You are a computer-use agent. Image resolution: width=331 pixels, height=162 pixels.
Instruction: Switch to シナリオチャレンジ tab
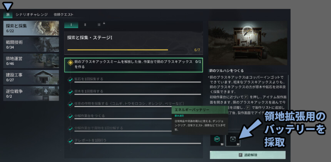tap(31, 15)
